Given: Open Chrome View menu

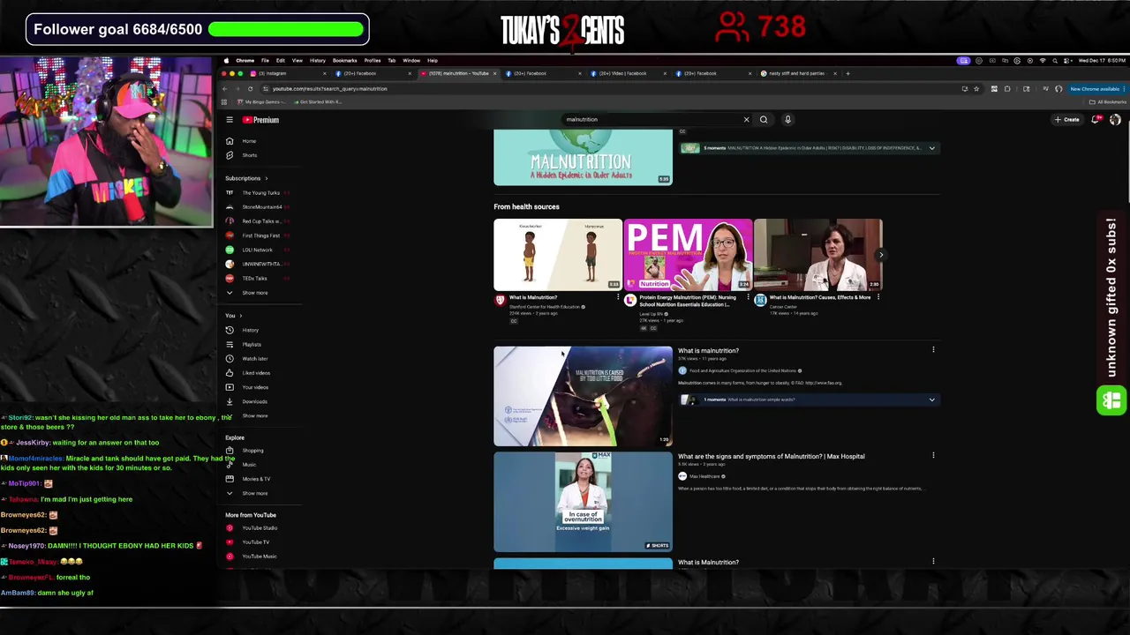Looking at the screenshot, I should coord(298,61).
